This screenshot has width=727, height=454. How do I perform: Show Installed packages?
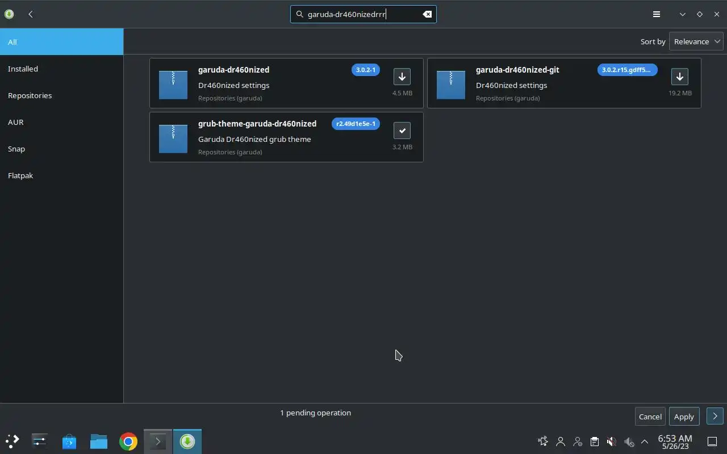click(61, 69)
